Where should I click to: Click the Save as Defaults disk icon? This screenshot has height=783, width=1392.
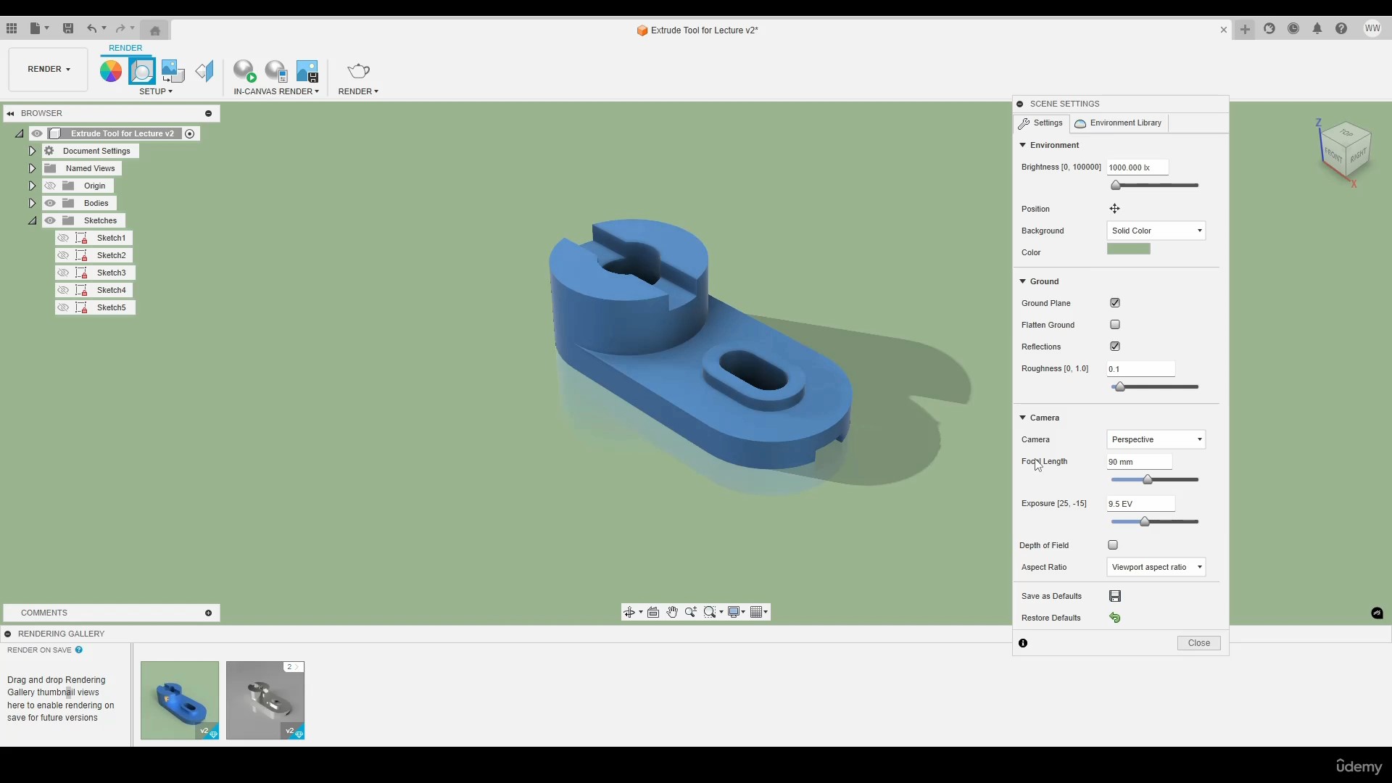point(1115,596)
